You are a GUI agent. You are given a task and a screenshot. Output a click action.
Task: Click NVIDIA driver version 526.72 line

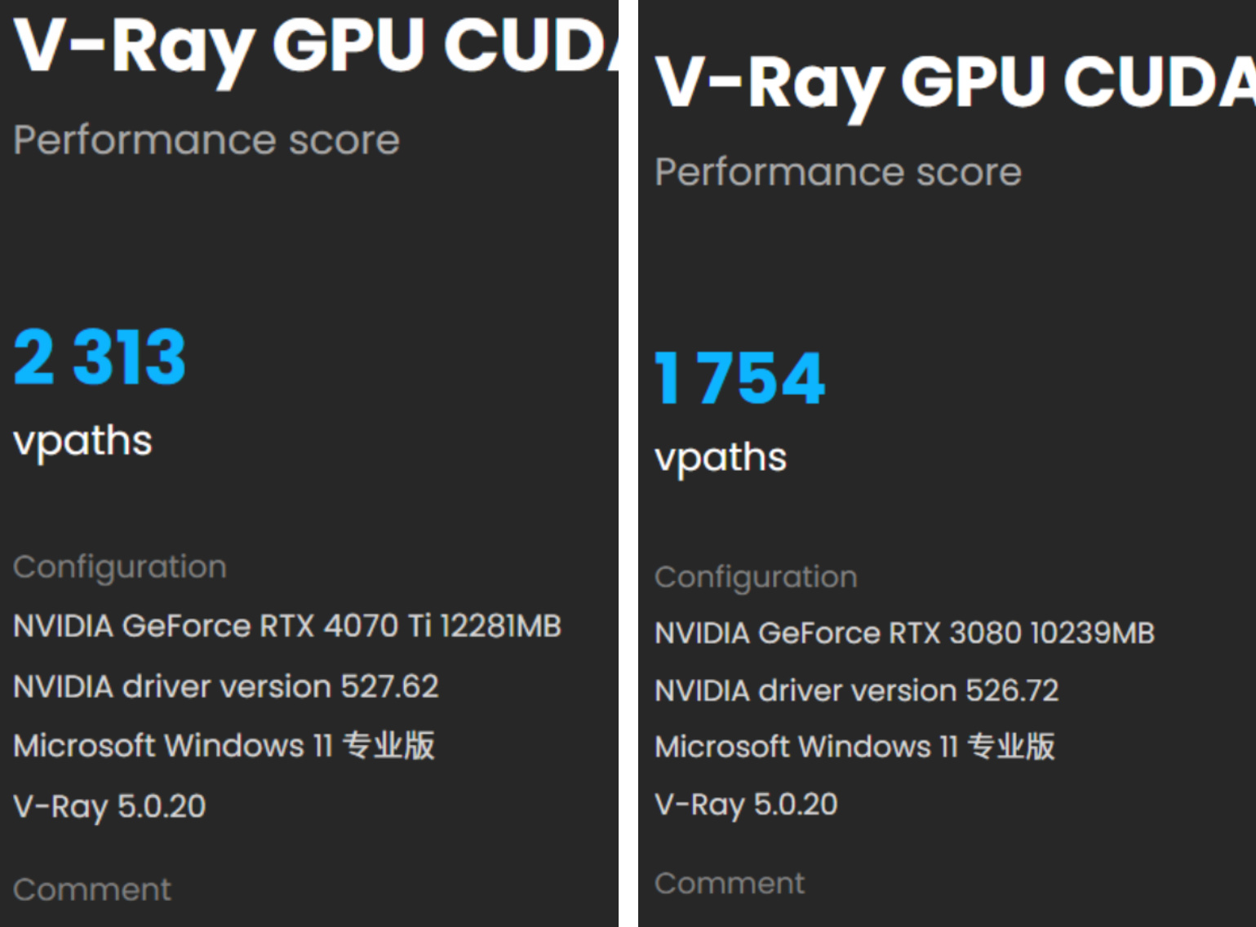coord(856,690)
